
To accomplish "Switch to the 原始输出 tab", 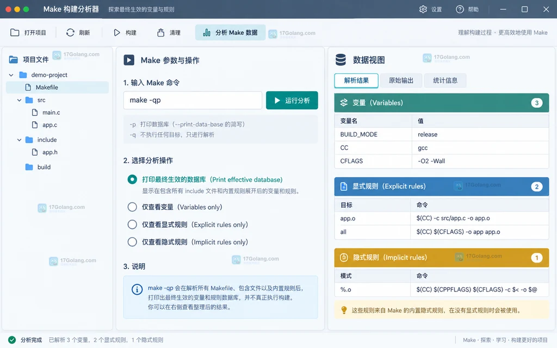I will click(401, 80).
